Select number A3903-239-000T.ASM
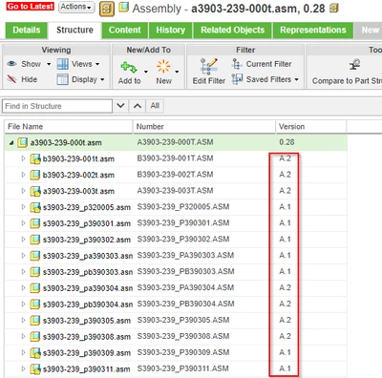Image resolution: width=382 pixels, height=378 pixels. tap(175, 142)
